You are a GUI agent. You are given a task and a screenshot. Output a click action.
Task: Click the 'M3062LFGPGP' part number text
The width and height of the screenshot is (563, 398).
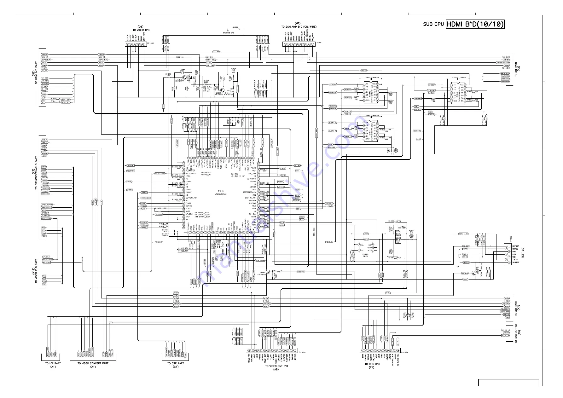[x=221, y=194]
